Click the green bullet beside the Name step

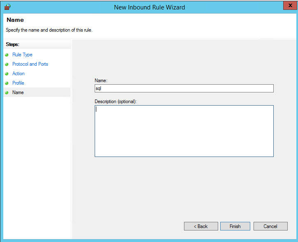(x=7, y=93)
